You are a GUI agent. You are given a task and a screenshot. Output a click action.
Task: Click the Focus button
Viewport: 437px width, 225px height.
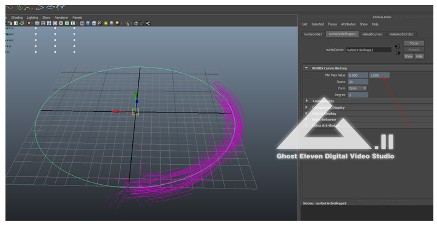414,43
